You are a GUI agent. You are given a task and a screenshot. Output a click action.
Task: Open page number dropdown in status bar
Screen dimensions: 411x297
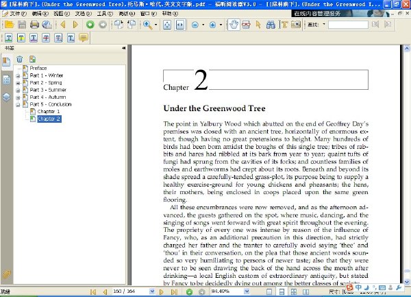(152, 292)
